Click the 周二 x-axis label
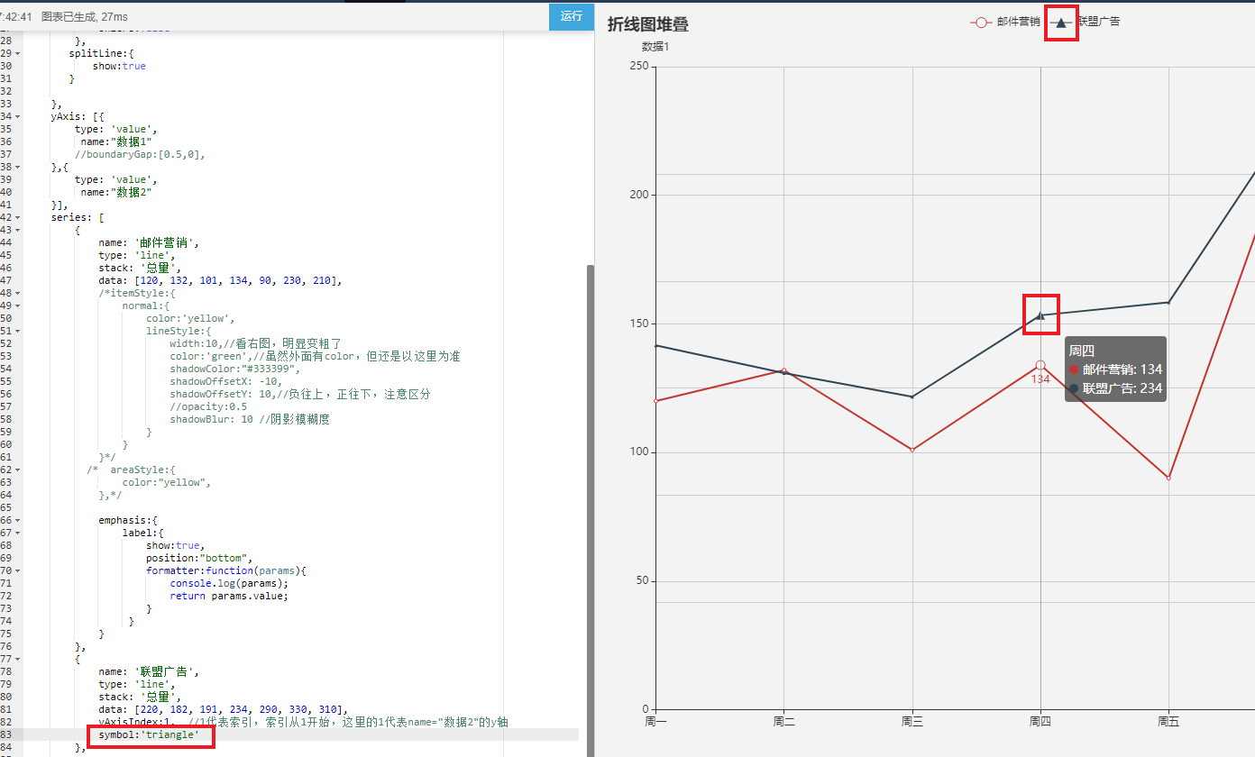This screenshot has height=757, width=1255. [x=783, y=722]
